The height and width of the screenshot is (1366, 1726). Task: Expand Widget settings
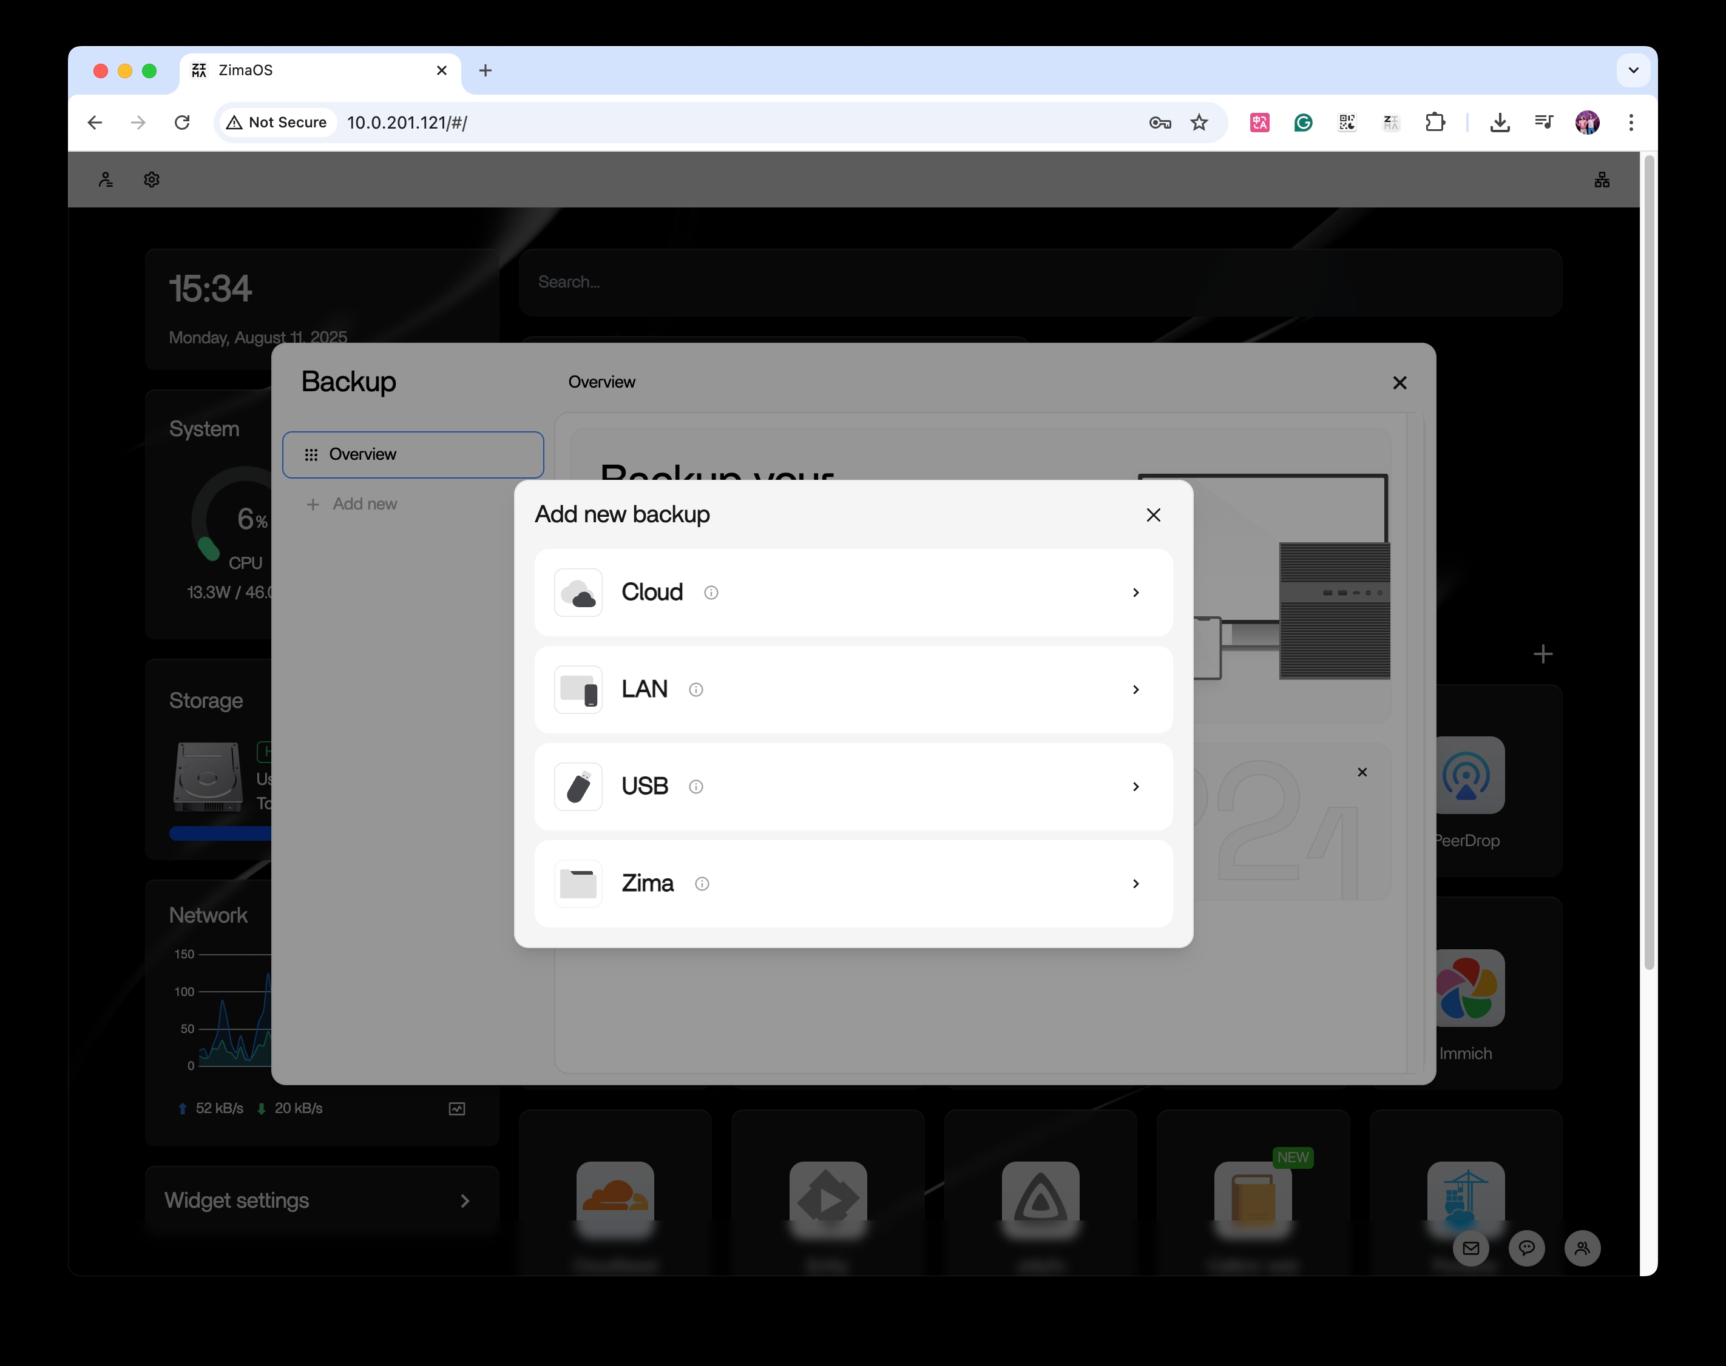tap(322, 1200)
